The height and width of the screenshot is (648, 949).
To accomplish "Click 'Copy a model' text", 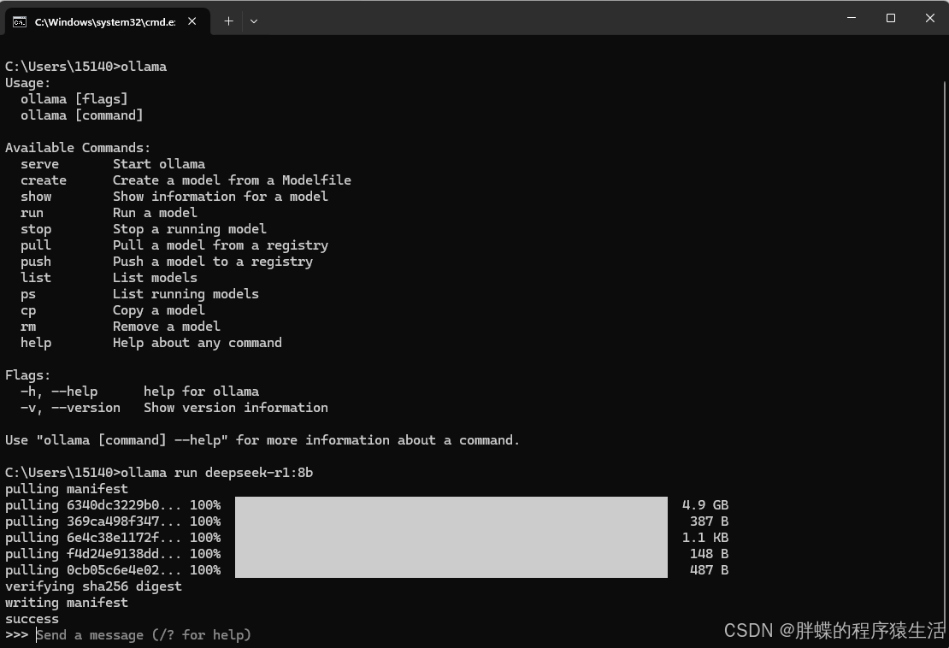I will click(x=159, y=310).
